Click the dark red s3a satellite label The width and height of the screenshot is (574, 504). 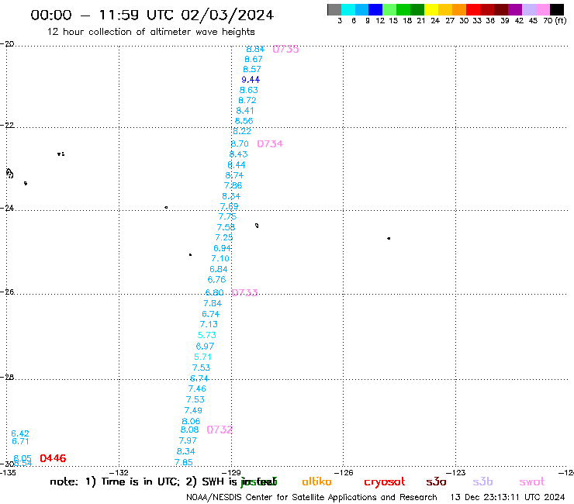click(437, 482)
